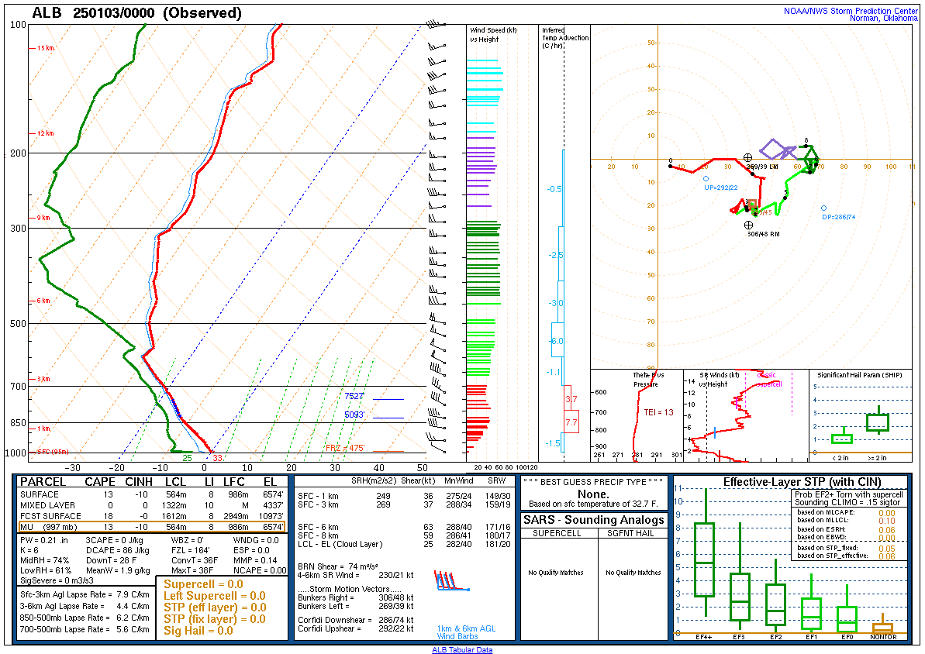
Task: Click the LCL - EL (Cloud Layer) row
Action: point(404,544)
